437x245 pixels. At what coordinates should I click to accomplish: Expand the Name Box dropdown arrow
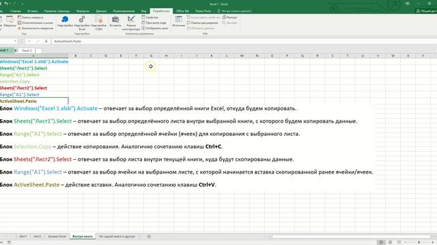coord(15,41)
